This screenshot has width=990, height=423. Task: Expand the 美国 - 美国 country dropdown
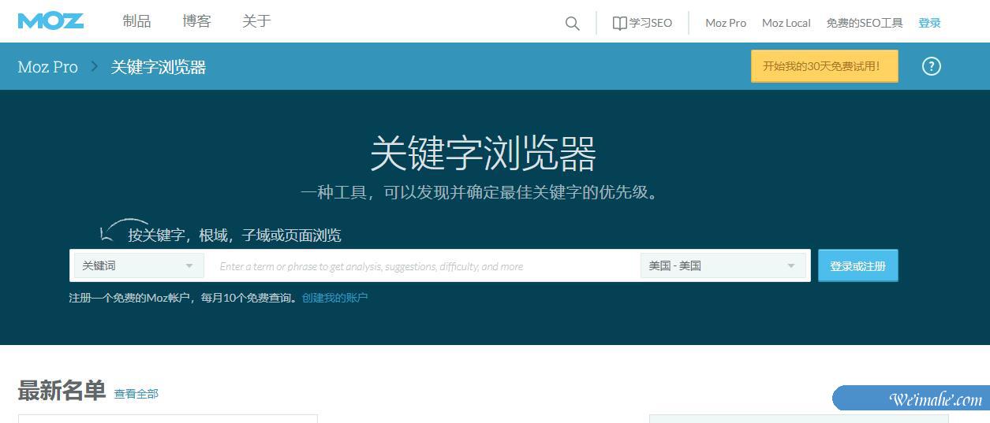tap(723, 265)
